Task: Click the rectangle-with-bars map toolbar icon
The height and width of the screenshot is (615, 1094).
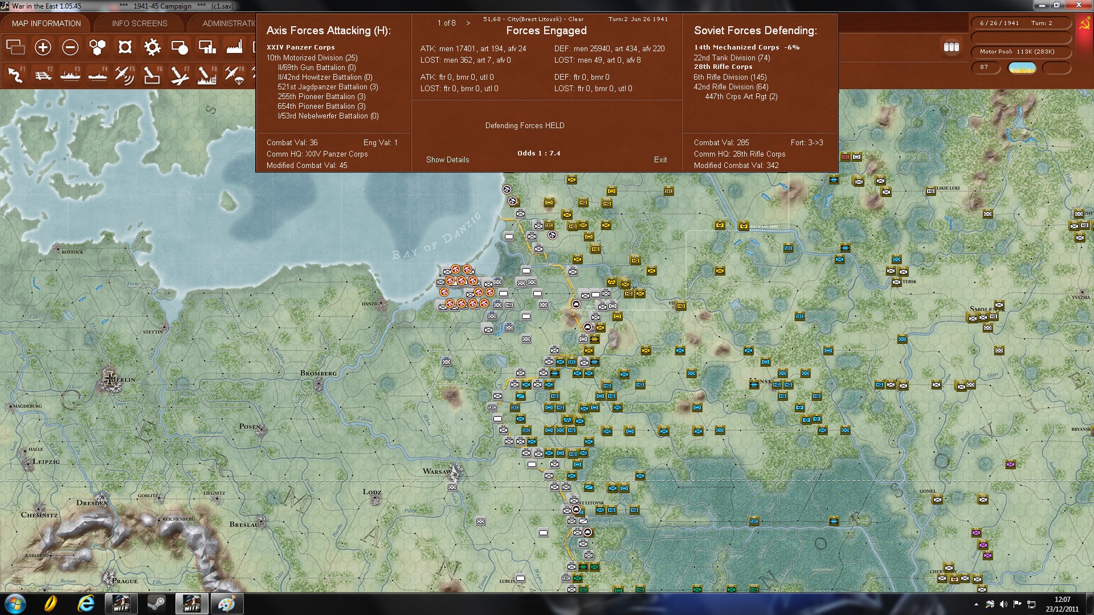Action: [x=207, y=47]
